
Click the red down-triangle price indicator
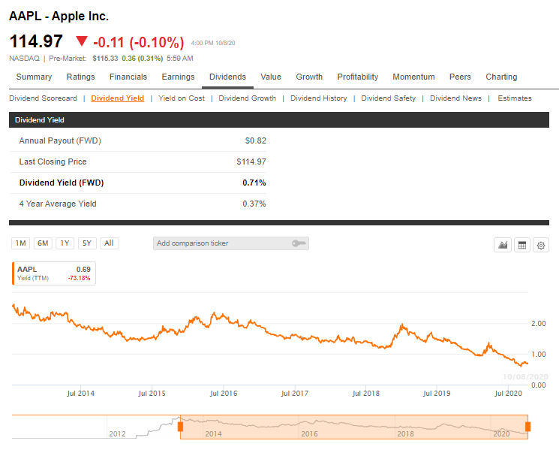click(x=82, y=41)
